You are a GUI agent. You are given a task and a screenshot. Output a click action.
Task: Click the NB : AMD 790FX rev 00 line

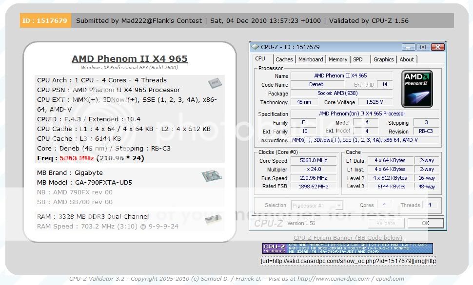pos(75,192)
